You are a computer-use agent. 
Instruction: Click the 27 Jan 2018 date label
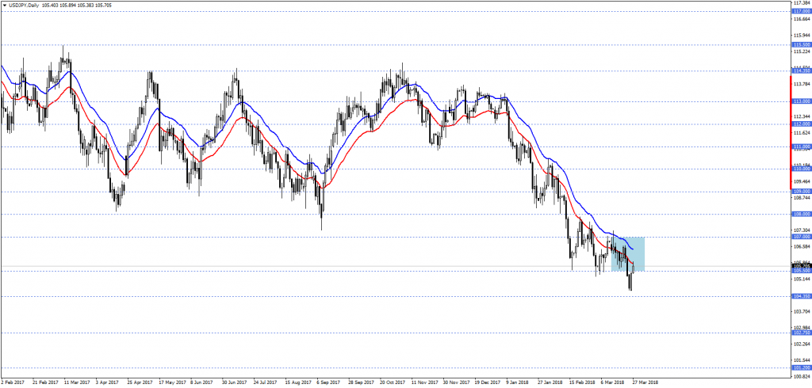click(x=552, y=383)
